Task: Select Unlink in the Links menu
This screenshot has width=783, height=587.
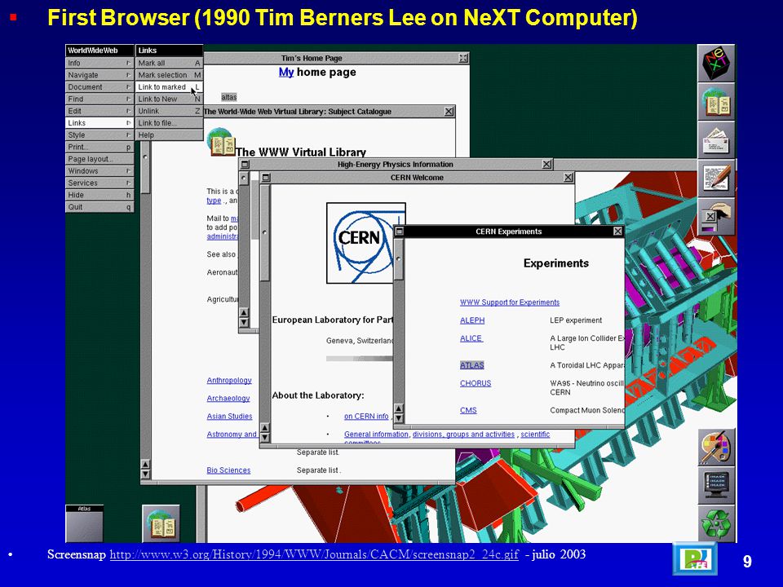Action: [x=170, y=111]
